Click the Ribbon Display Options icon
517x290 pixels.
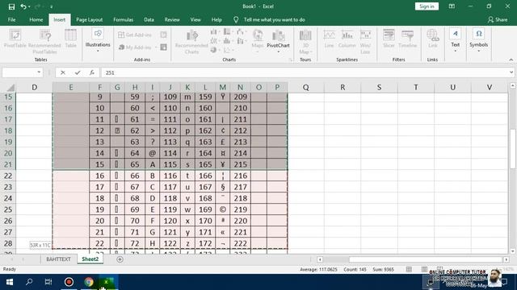(452, 6)
